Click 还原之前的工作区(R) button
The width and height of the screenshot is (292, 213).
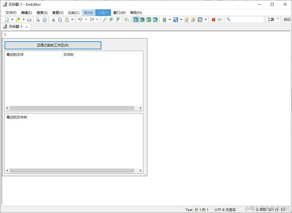53,45
